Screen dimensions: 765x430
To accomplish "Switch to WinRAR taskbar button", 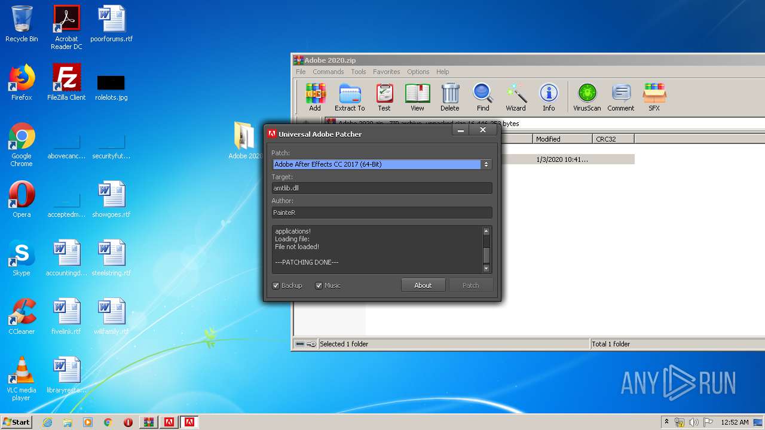I will [149, 422].
